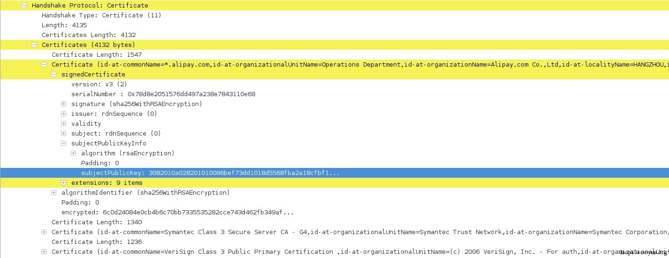Expand the issuer: rdnSequence node
This screenshot has width=669, height=258.
63,114
